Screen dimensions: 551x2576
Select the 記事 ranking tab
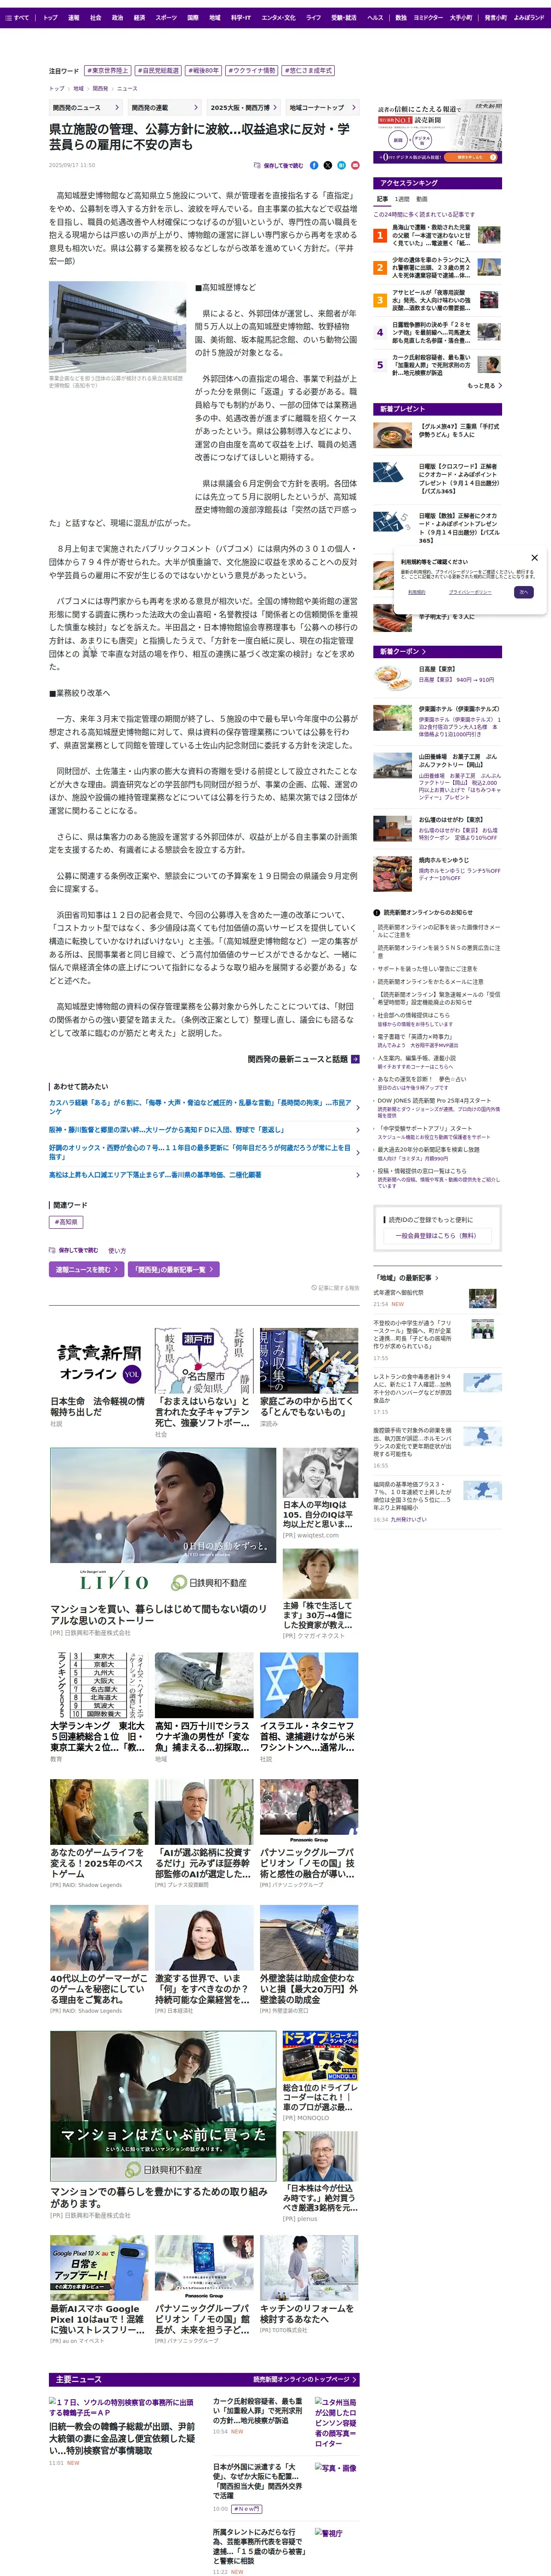click(382, 199)
